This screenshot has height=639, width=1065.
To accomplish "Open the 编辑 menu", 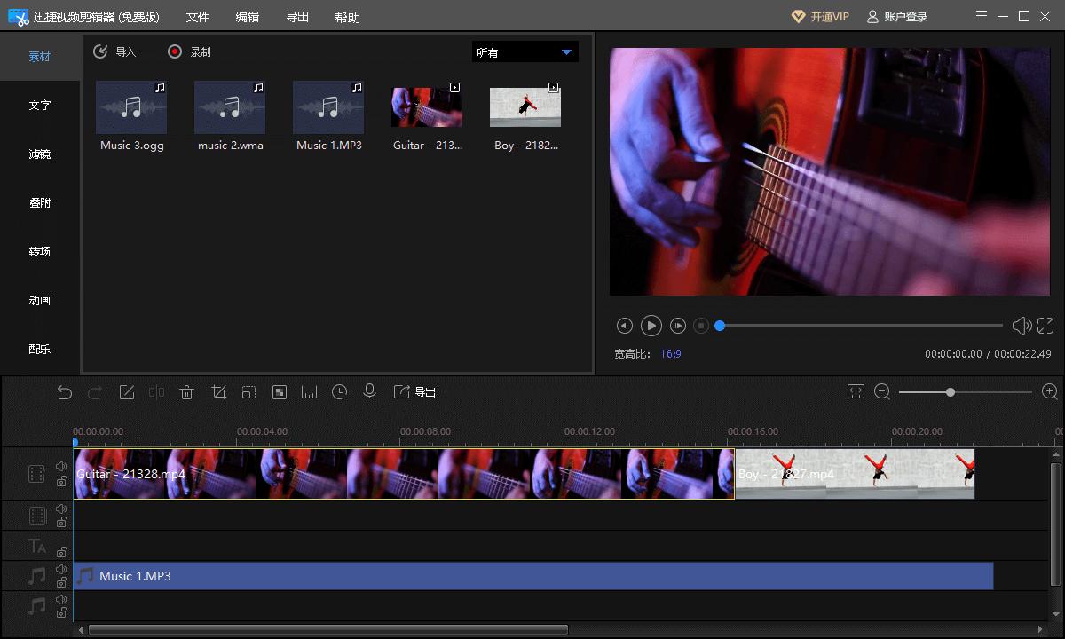I will [248, 17].
